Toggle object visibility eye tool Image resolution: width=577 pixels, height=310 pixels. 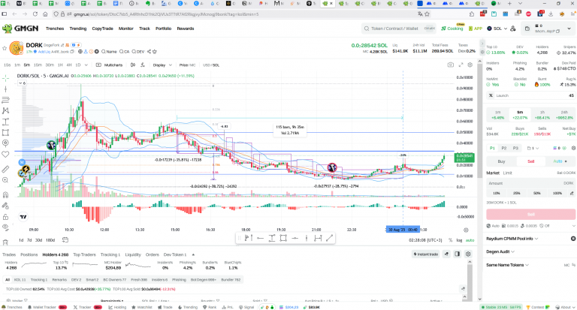click(x=5, y=227)
